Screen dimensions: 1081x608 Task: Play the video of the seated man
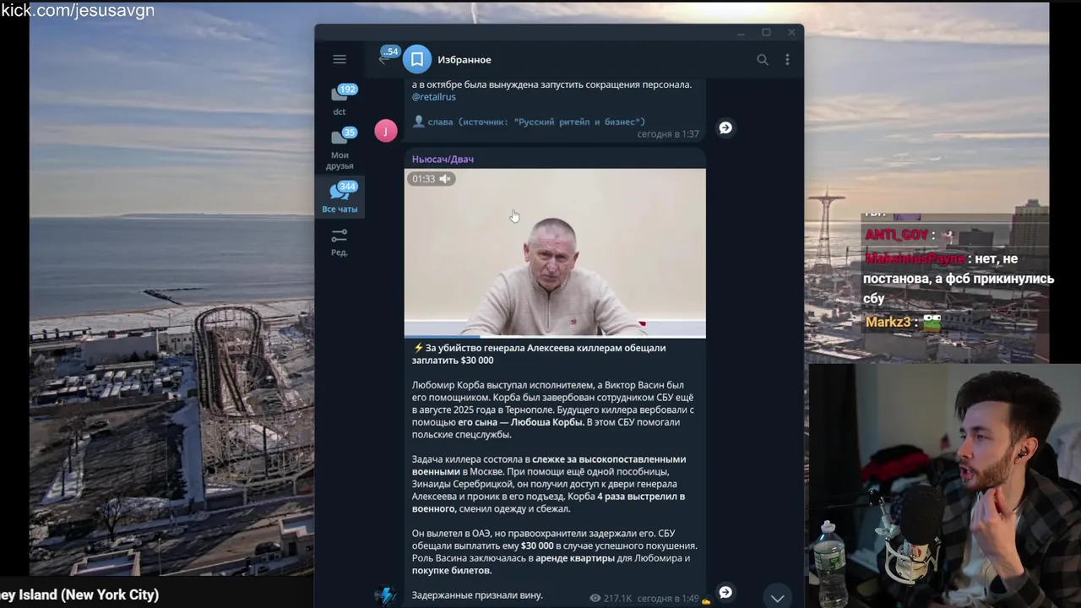click(555, 253)
